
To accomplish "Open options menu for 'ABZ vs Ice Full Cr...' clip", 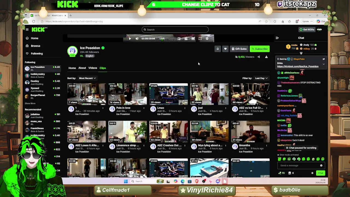I will click(267, 108).
